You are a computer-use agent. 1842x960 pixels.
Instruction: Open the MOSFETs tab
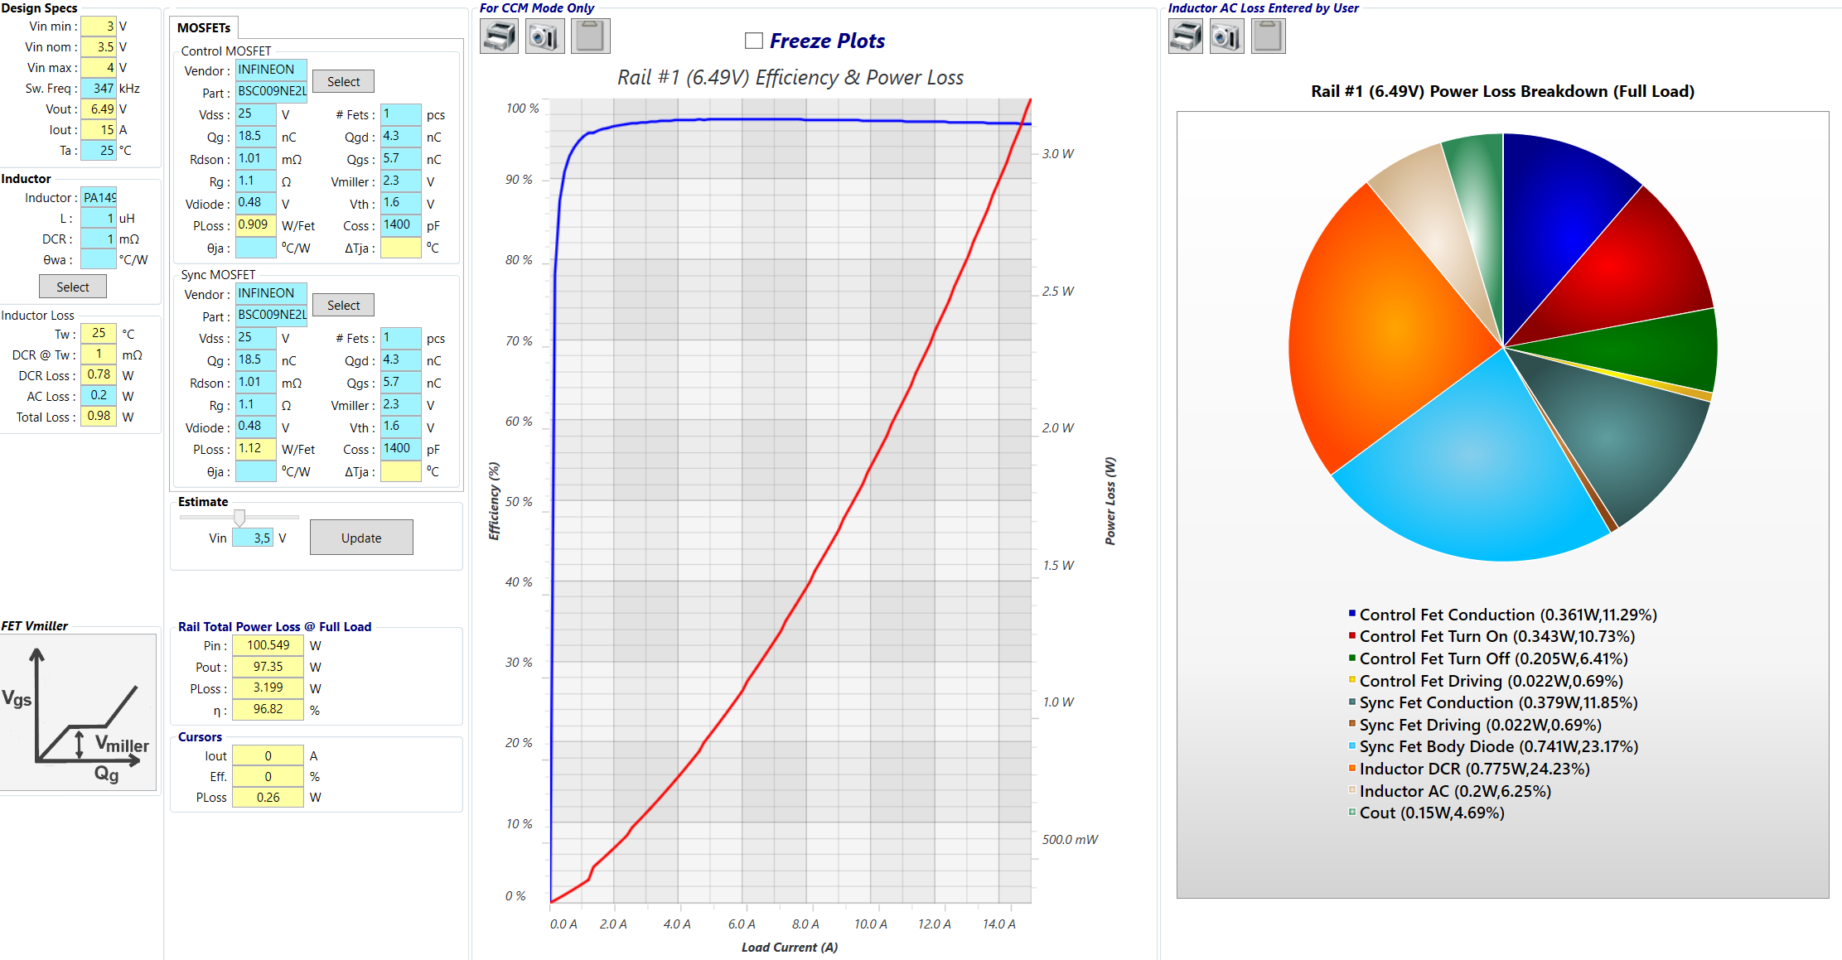coord(204,27)
